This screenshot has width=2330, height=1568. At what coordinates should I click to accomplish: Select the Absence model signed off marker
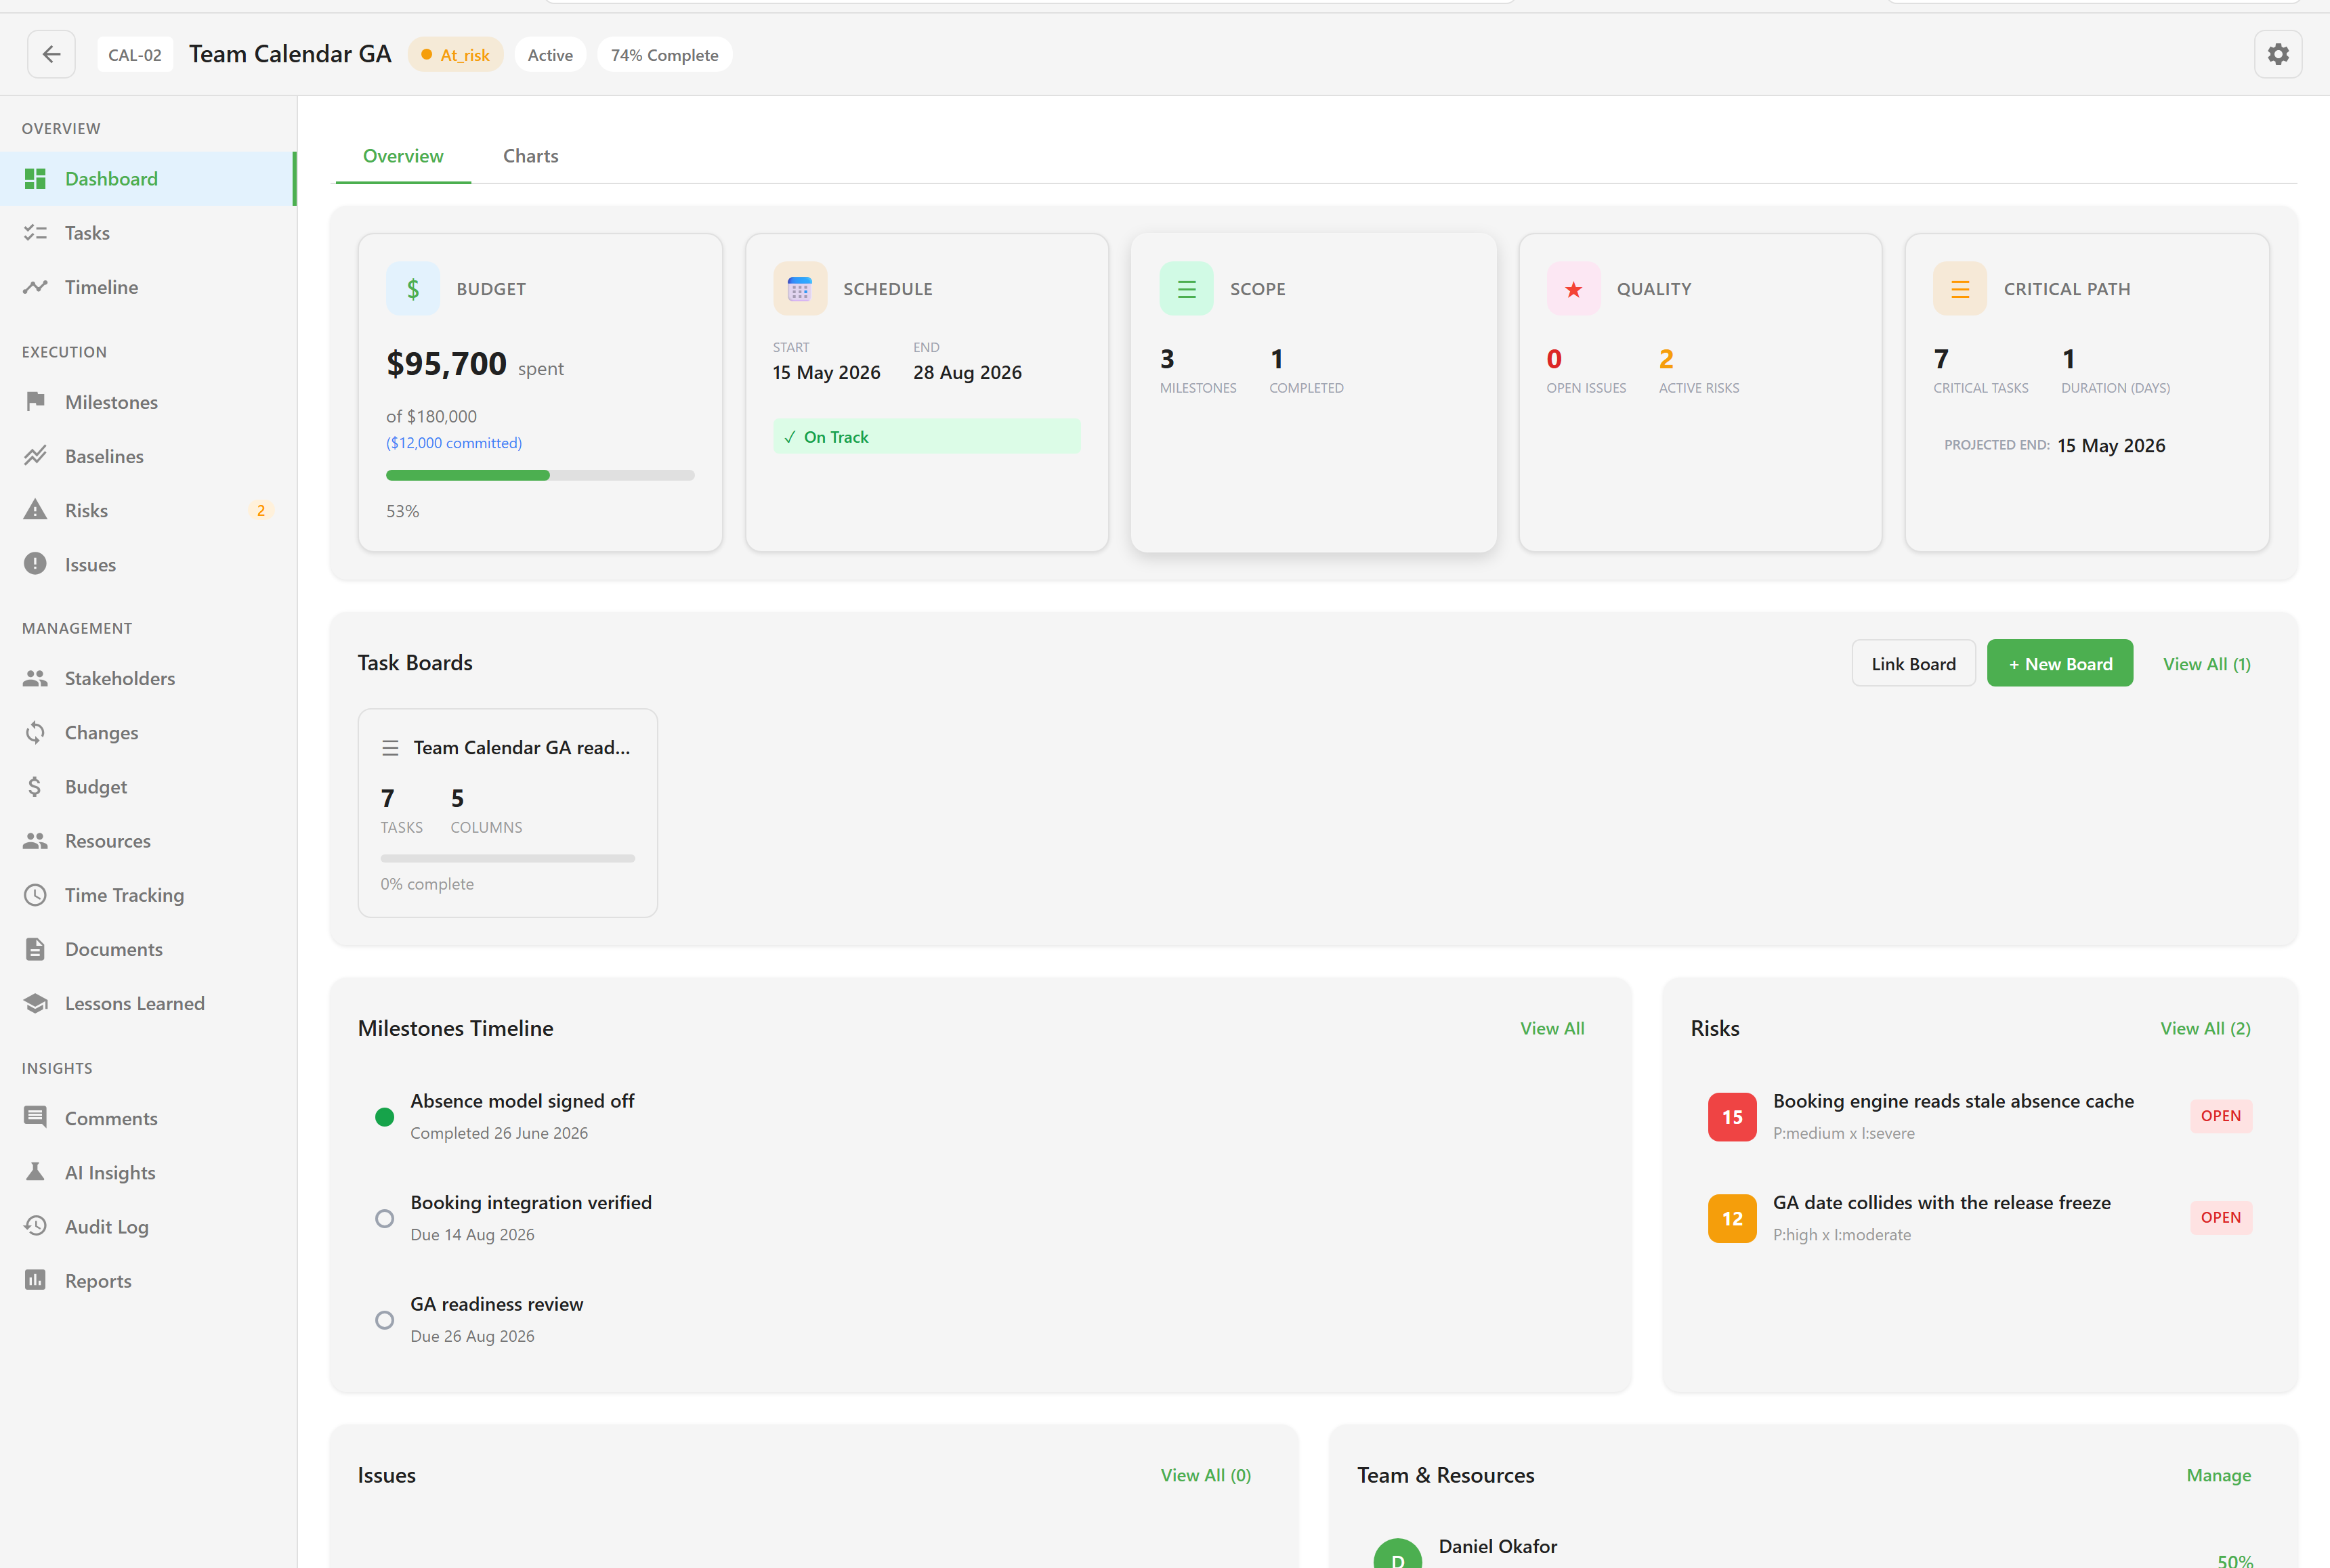click(x=384, y=1117)
